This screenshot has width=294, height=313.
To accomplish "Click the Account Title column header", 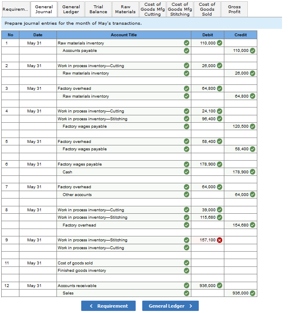I will 124,35.
